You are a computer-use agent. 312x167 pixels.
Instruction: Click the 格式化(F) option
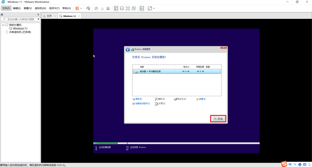coord(180,99)
